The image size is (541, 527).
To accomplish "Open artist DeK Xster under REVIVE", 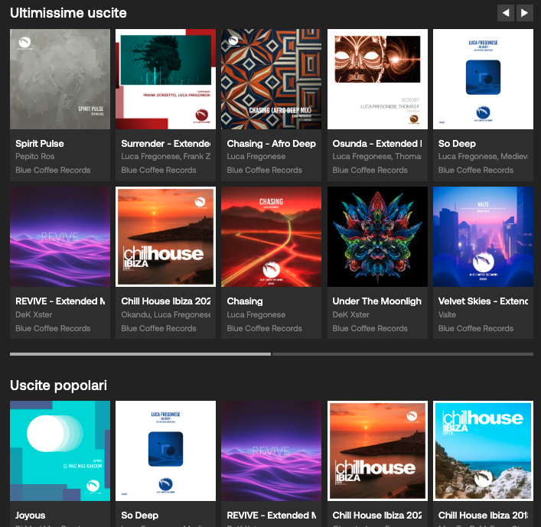I will [x=34, y=314].
